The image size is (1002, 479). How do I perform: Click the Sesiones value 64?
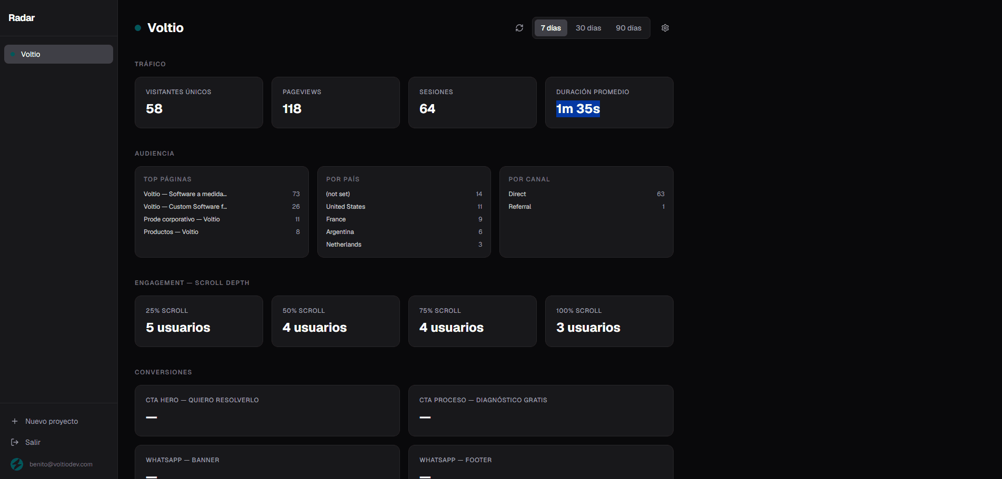pyautogui.click(x=427, y=109)
